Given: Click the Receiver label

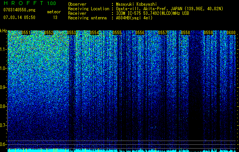Looking at the screenshot, I should 77,13.
